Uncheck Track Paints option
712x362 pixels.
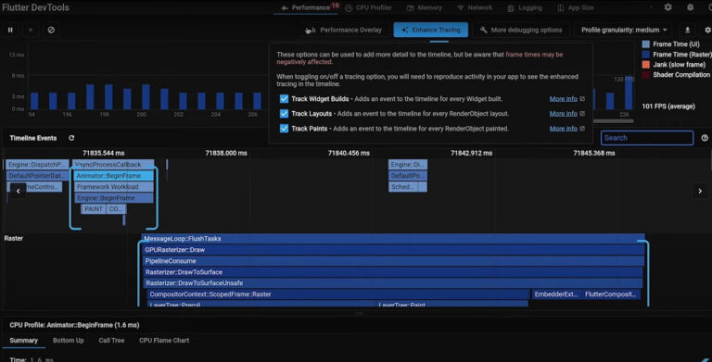284,129
